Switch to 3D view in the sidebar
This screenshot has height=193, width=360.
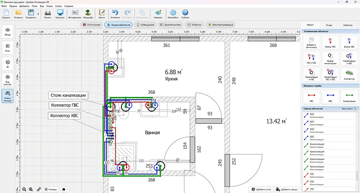pyautogui.click(x=8, y=64)
